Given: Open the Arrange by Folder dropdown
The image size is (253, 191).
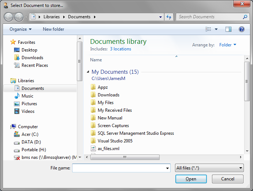Looking at the screenshot, I should point(227,45).
